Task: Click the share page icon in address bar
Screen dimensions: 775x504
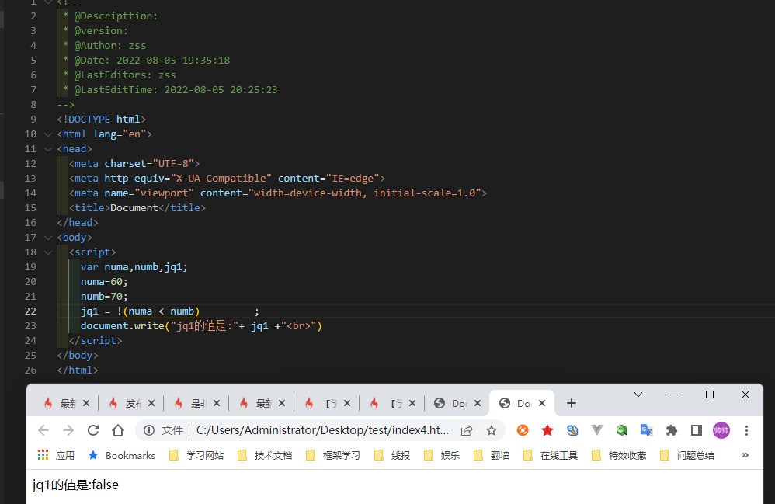Action: pos(467,430)
